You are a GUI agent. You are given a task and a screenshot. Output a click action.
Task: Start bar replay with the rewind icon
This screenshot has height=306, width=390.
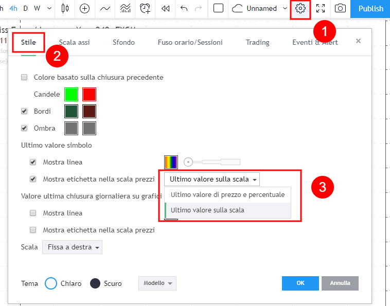pyautogui.click(x=165, y=9)
